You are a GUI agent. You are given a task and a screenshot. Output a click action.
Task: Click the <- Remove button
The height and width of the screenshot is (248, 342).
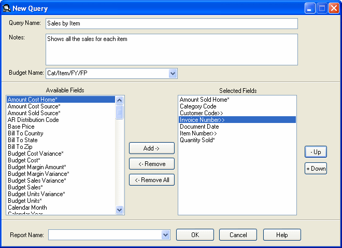click(x=152, y=164)
